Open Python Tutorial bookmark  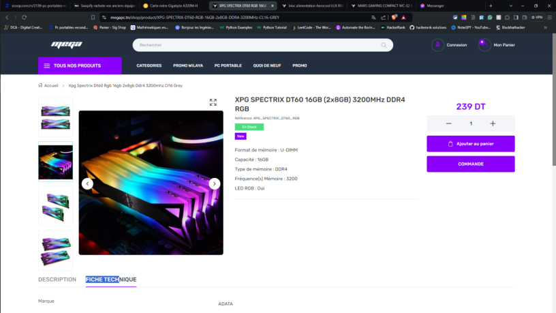click(272, 27)
